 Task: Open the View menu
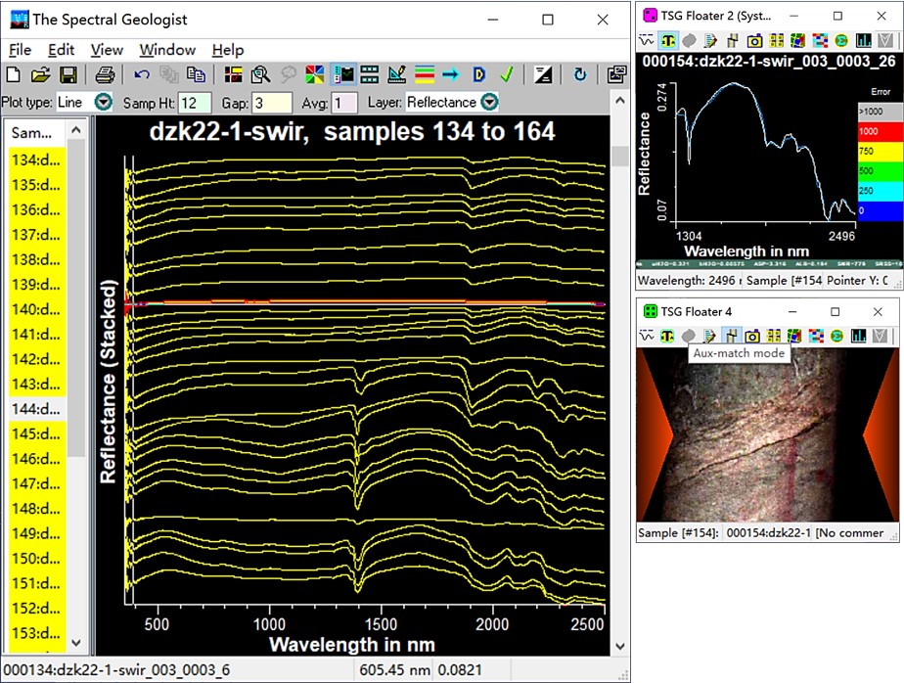pyautogui.click(x=107, y=50)
